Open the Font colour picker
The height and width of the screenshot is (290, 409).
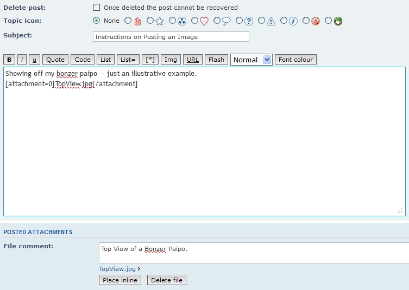295,60
